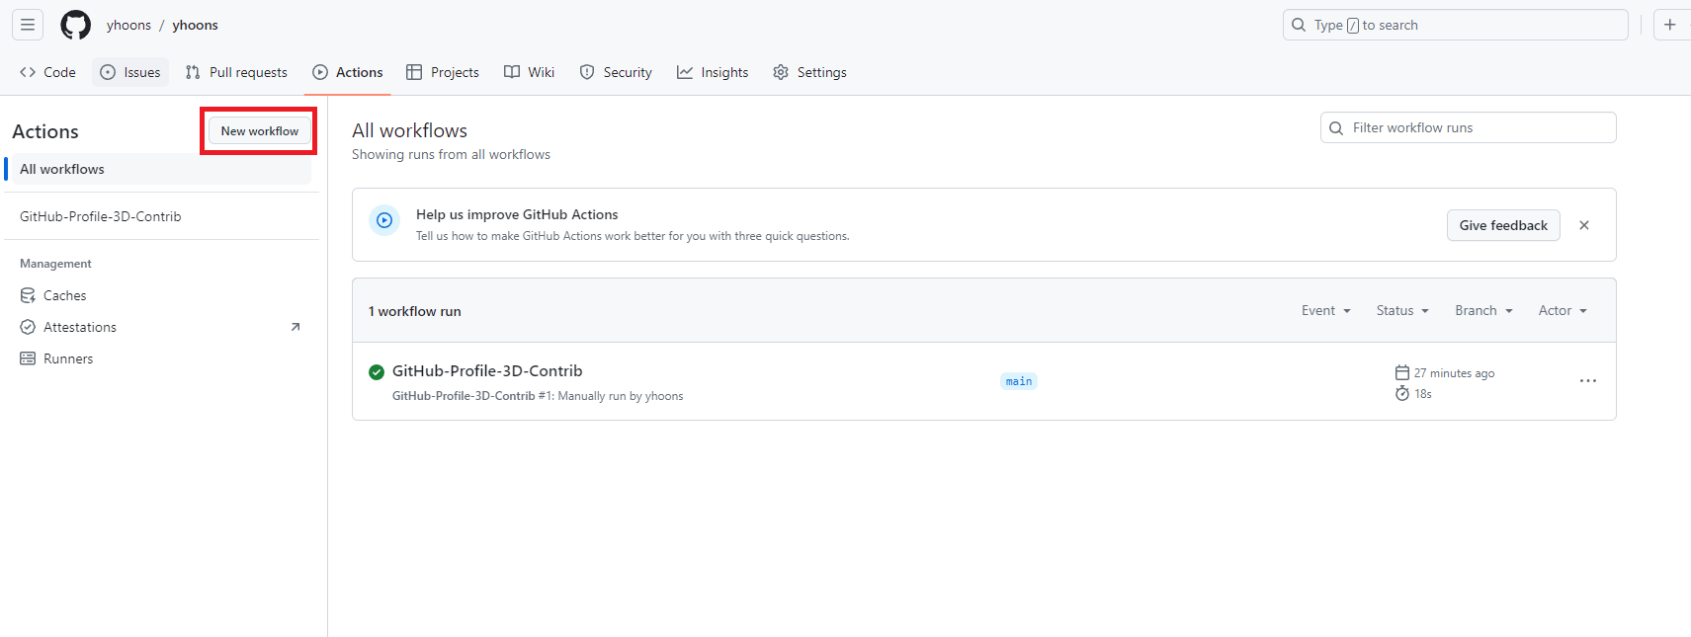Expand the Status filter dropdown
Image resolution: width=1691 pixels, height=637 pixels.
click(x=1402, y=310)
